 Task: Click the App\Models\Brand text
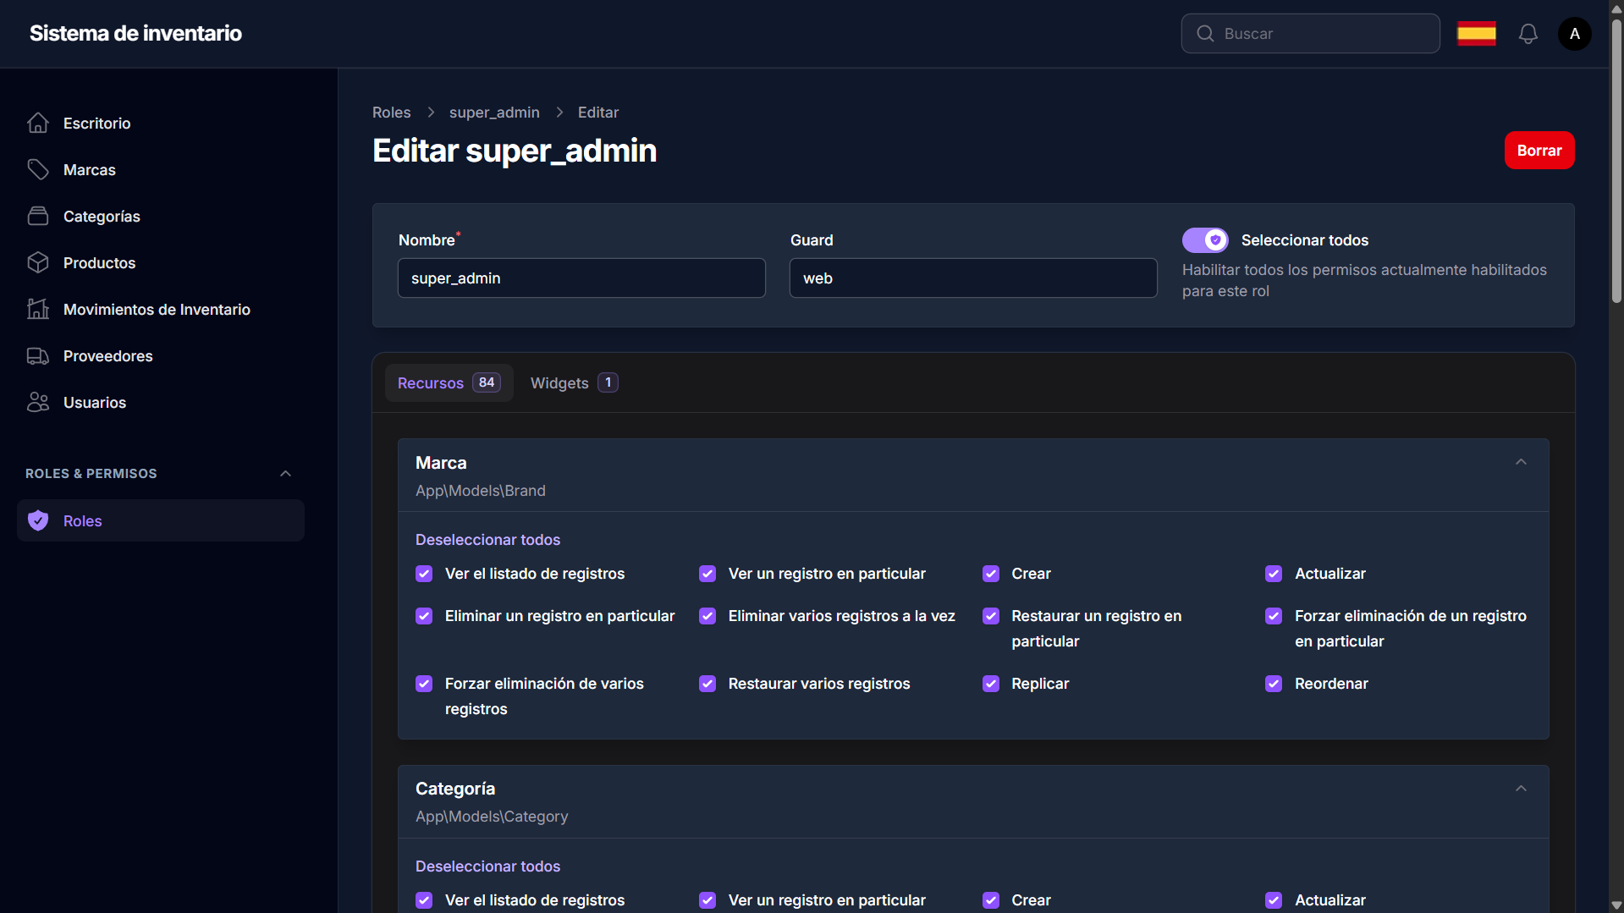tap(481, 491)
